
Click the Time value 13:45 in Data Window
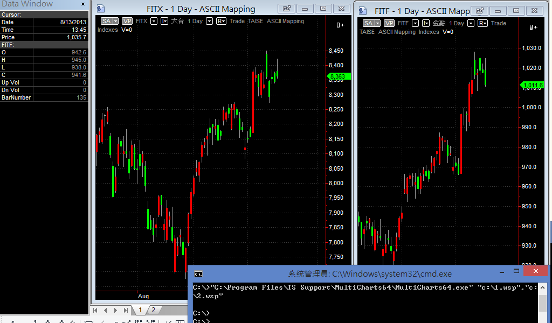(79, 30)
